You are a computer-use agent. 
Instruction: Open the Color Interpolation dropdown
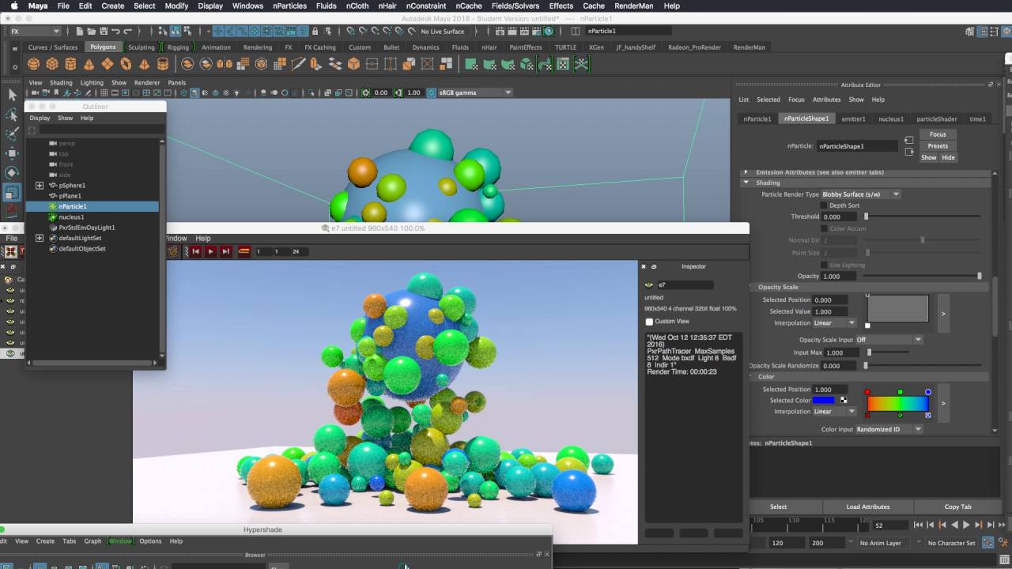[x=834, y=412]
